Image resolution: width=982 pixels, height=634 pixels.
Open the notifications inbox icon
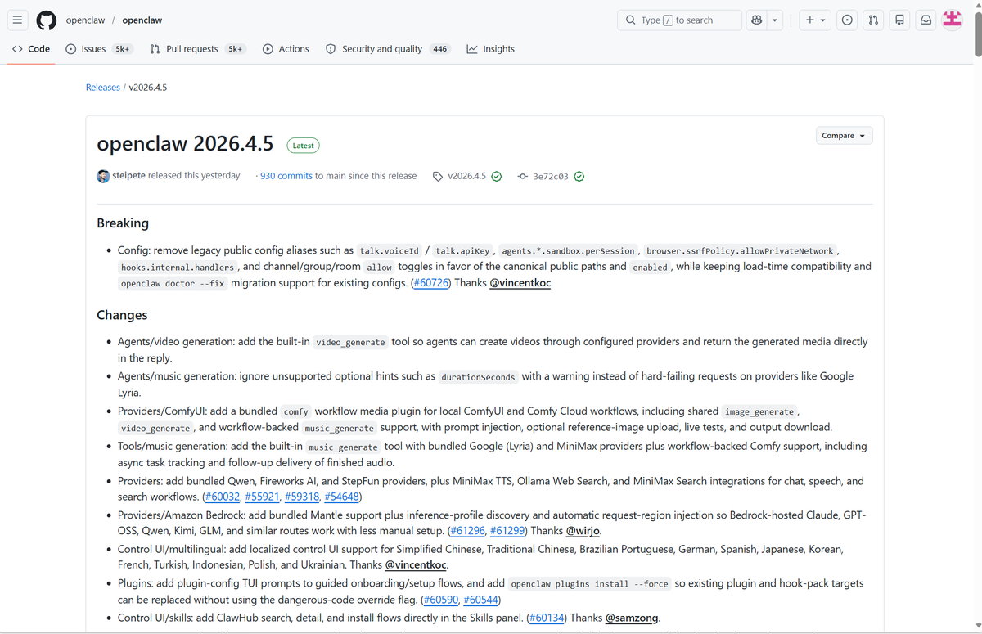926,20
